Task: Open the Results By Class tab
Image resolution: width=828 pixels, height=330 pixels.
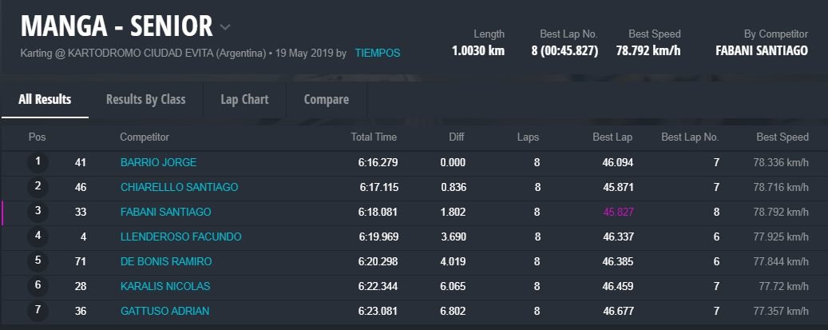Action: [x=145, y=100]
